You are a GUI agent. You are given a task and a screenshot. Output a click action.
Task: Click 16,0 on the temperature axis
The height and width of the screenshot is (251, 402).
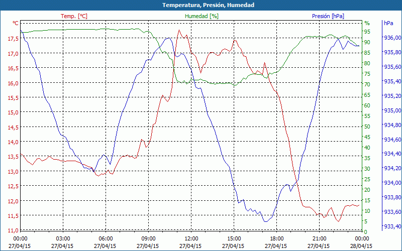(14, 83)
